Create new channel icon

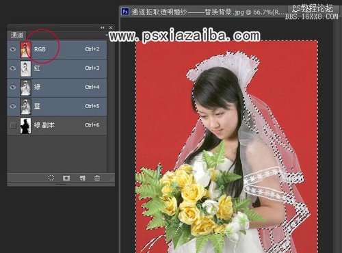(x=82, y=178)
